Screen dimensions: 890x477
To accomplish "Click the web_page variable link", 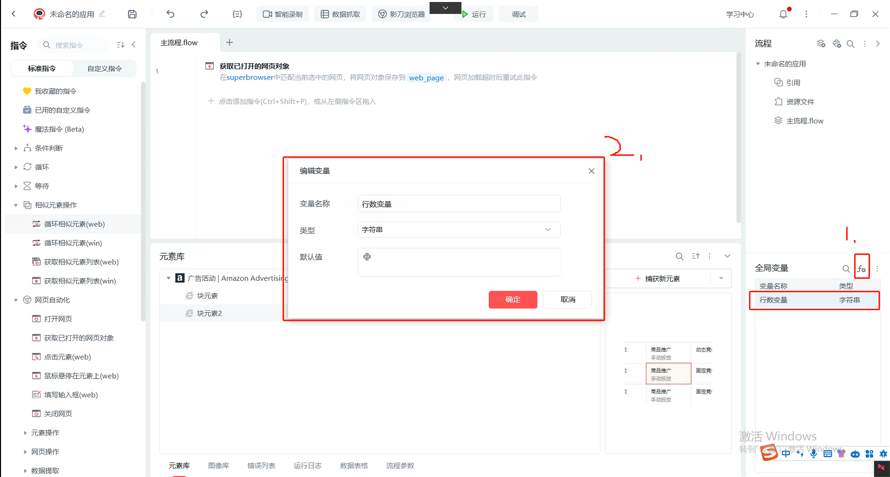I will [x=426, y=78].
